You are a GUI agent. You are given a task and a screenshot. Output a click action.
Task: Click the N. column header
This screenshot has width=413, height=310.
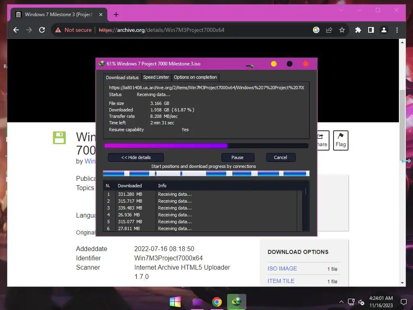coord(108,186)
